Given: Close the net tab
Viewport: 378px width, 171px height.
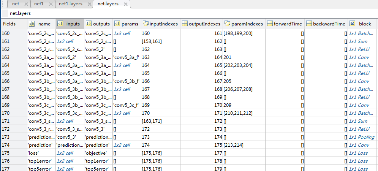Looking at the screenshot, I should 26,4.
